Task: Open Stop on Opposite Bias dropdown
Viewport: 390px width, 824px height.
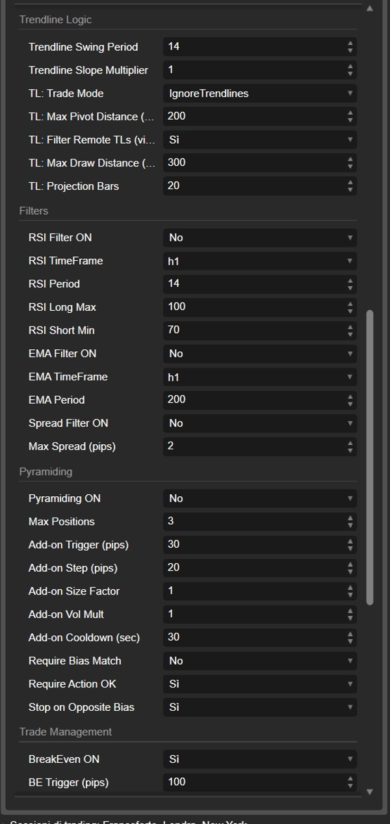Action: click(x=259, y=708)
